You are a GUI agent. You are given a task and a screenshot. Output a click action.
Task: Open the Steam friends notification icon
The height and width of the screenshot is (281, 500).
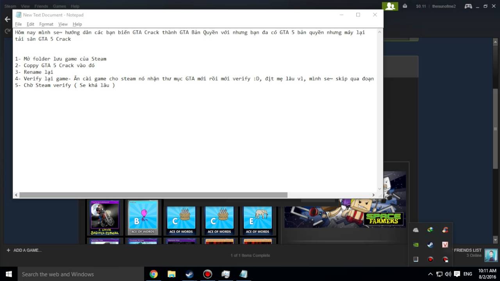click(x=390, y=6)
